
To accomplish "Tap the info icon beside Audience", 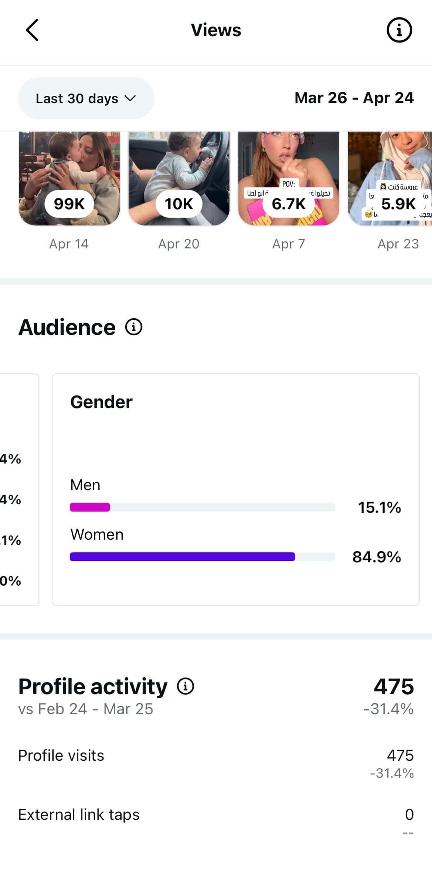I will pyautogui.click(x=133, y=327).
